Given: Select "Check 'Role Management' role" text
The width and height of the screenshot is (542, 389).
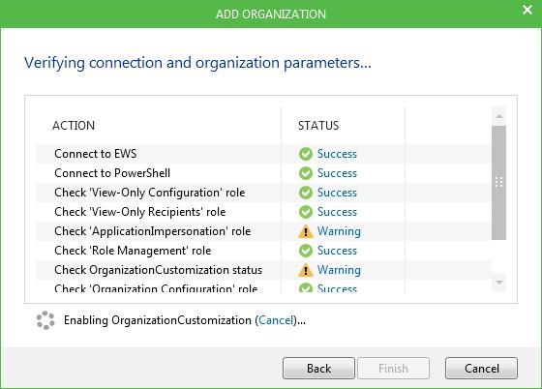Looking at the screenshot, I should [x=133, y=251].
